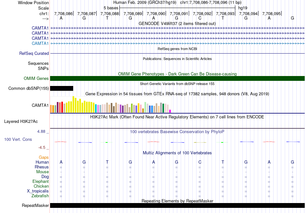The width and height of the screenshot is (305, 213).
Task: Click the Rhesus species label
Action: [x=42, y=167]
